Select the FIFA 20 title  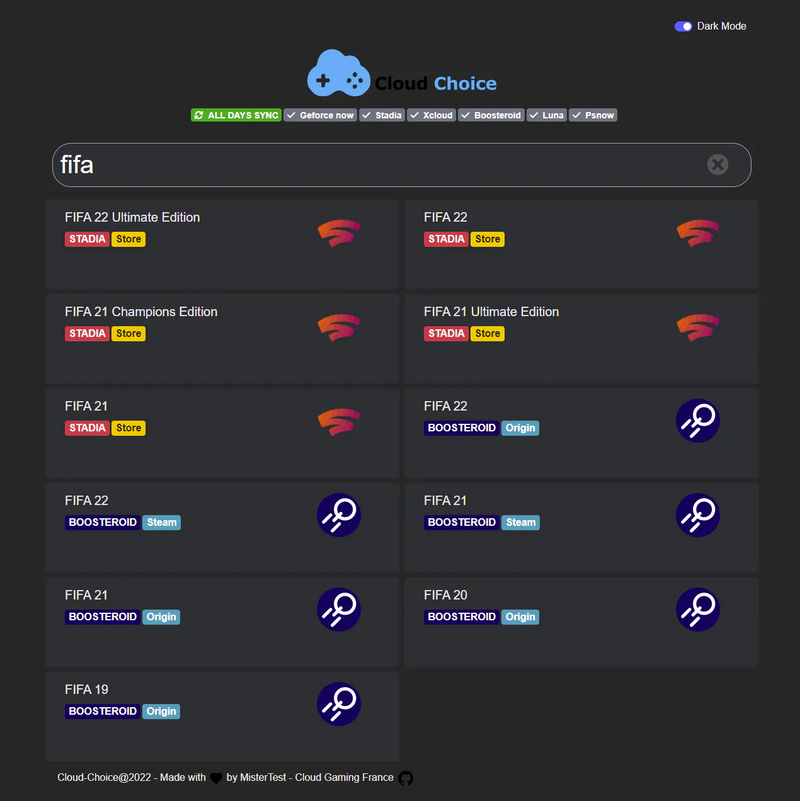[445, 595]
